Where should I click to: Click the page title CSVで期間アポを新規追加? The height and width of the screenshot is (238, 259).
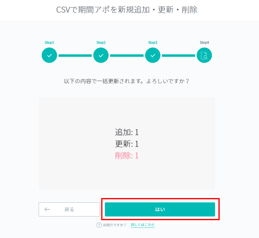tap(103, 10)
